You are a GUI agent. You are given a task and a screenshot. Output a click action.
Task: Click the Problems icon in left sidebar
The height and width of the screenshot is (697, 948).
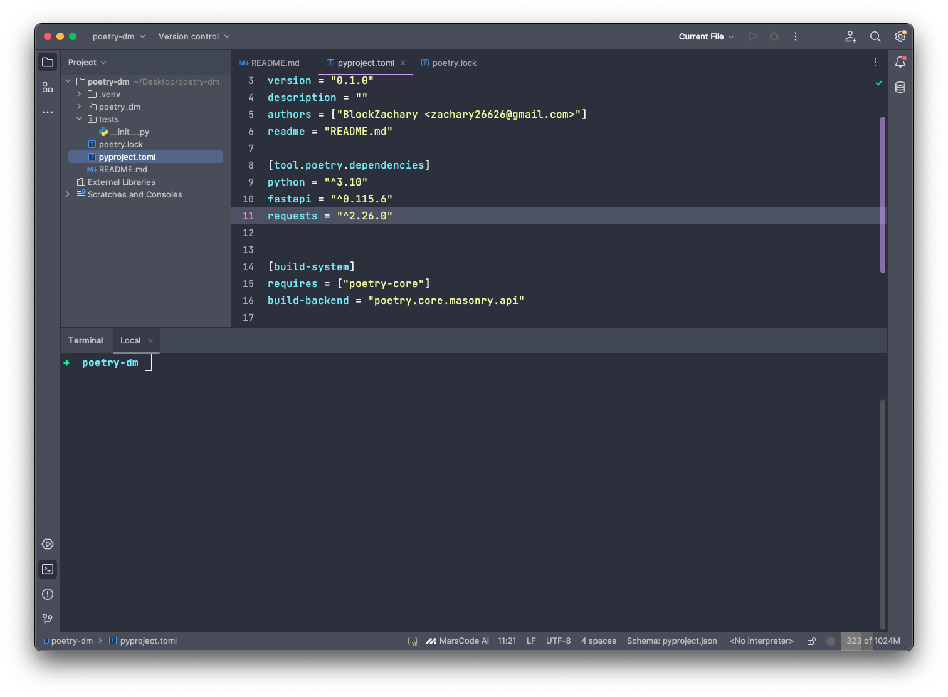coord(48,594)
